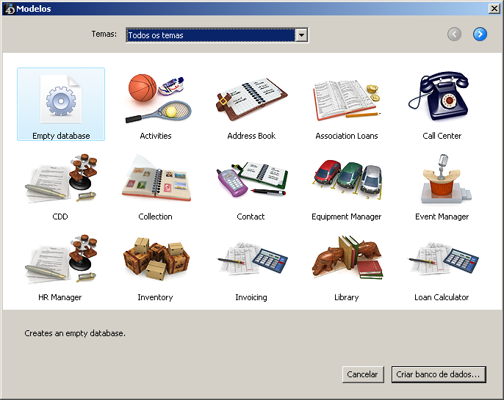Select the Library bookends icon
The height and width of the screenshot is (400, 504).
pyautogui.click(x=347, y=261)
